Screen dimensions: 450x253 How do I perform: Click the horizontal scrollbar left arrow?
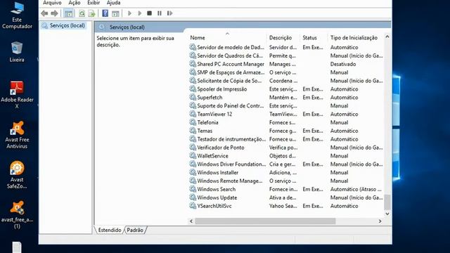click(191, 221)
